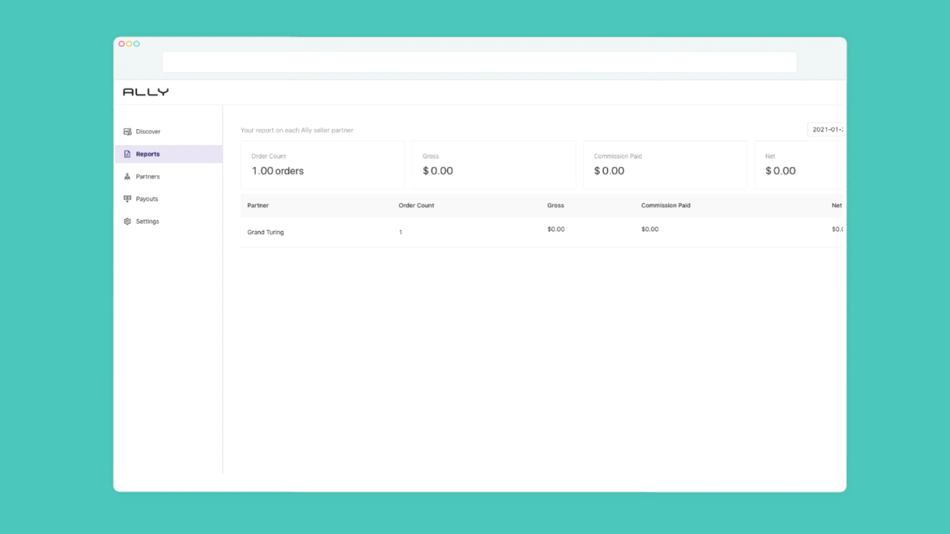Click the Payouts sidebar icon

pyautogui.click(x=127, y=199)
